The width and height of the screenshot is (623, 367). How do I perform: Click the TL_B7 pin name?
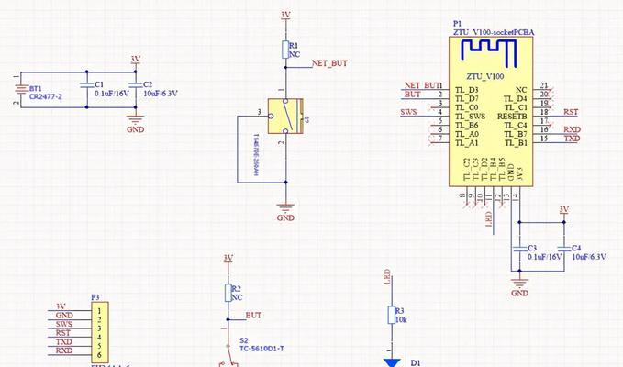[x=516, y=134]
